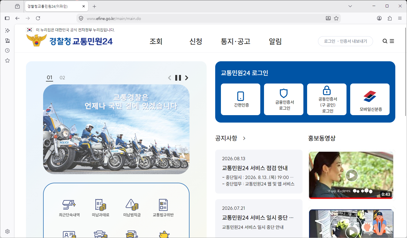The width and height of the screenshot is (407, 238).
Task: Open the browser application menu
Action: [400, 18]
